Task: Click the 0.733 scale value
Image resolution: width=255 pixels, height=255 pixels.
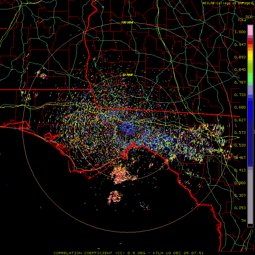Action: click(x=240, y=95)
